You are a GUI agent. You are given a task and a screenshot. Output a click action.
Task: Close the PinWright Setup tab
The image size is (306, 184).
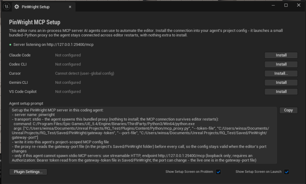click(x=70, y=7)
